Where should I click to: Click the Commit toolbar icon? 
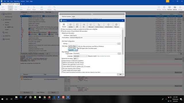[3, 8]
